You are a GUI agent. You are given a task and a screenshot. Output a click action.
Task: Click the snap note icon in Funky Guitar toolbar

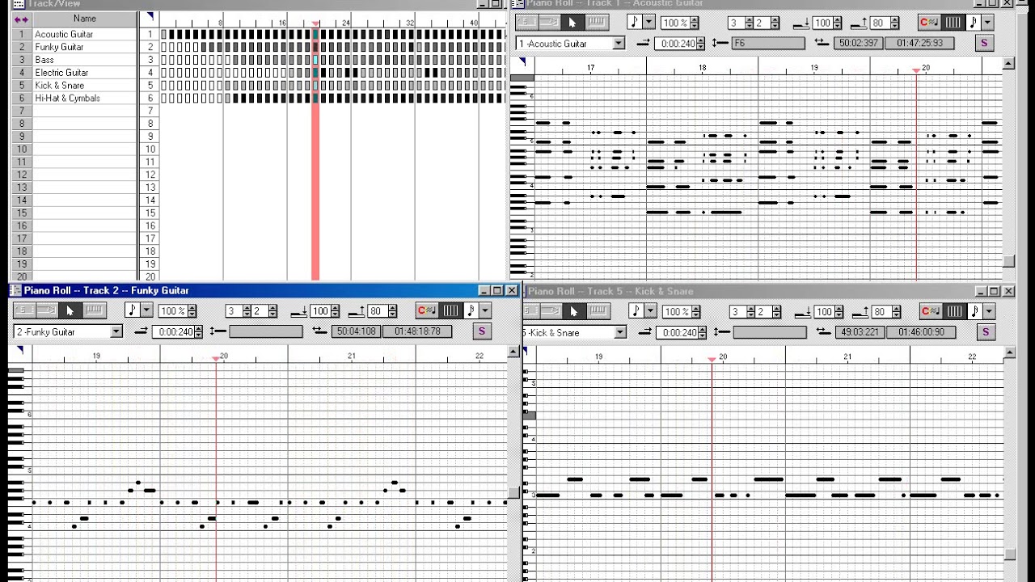point(471,310)
